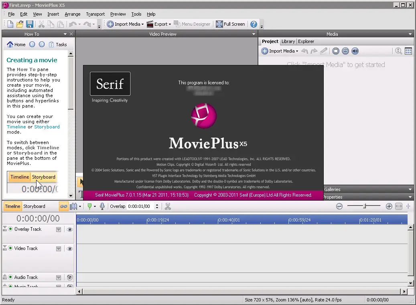416x305 pixels.
Task: Go to Home in the How To pane
Action: coord(16,44)
